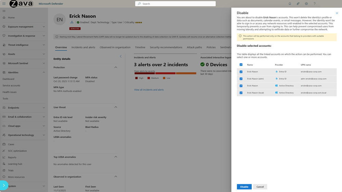Expand Exposure management menu chevron

point(44,27)
